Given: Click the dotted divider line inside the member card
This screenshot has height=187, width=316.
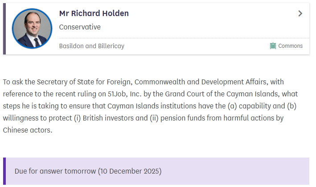Looking at the screenshot, I should click(178, 38).
